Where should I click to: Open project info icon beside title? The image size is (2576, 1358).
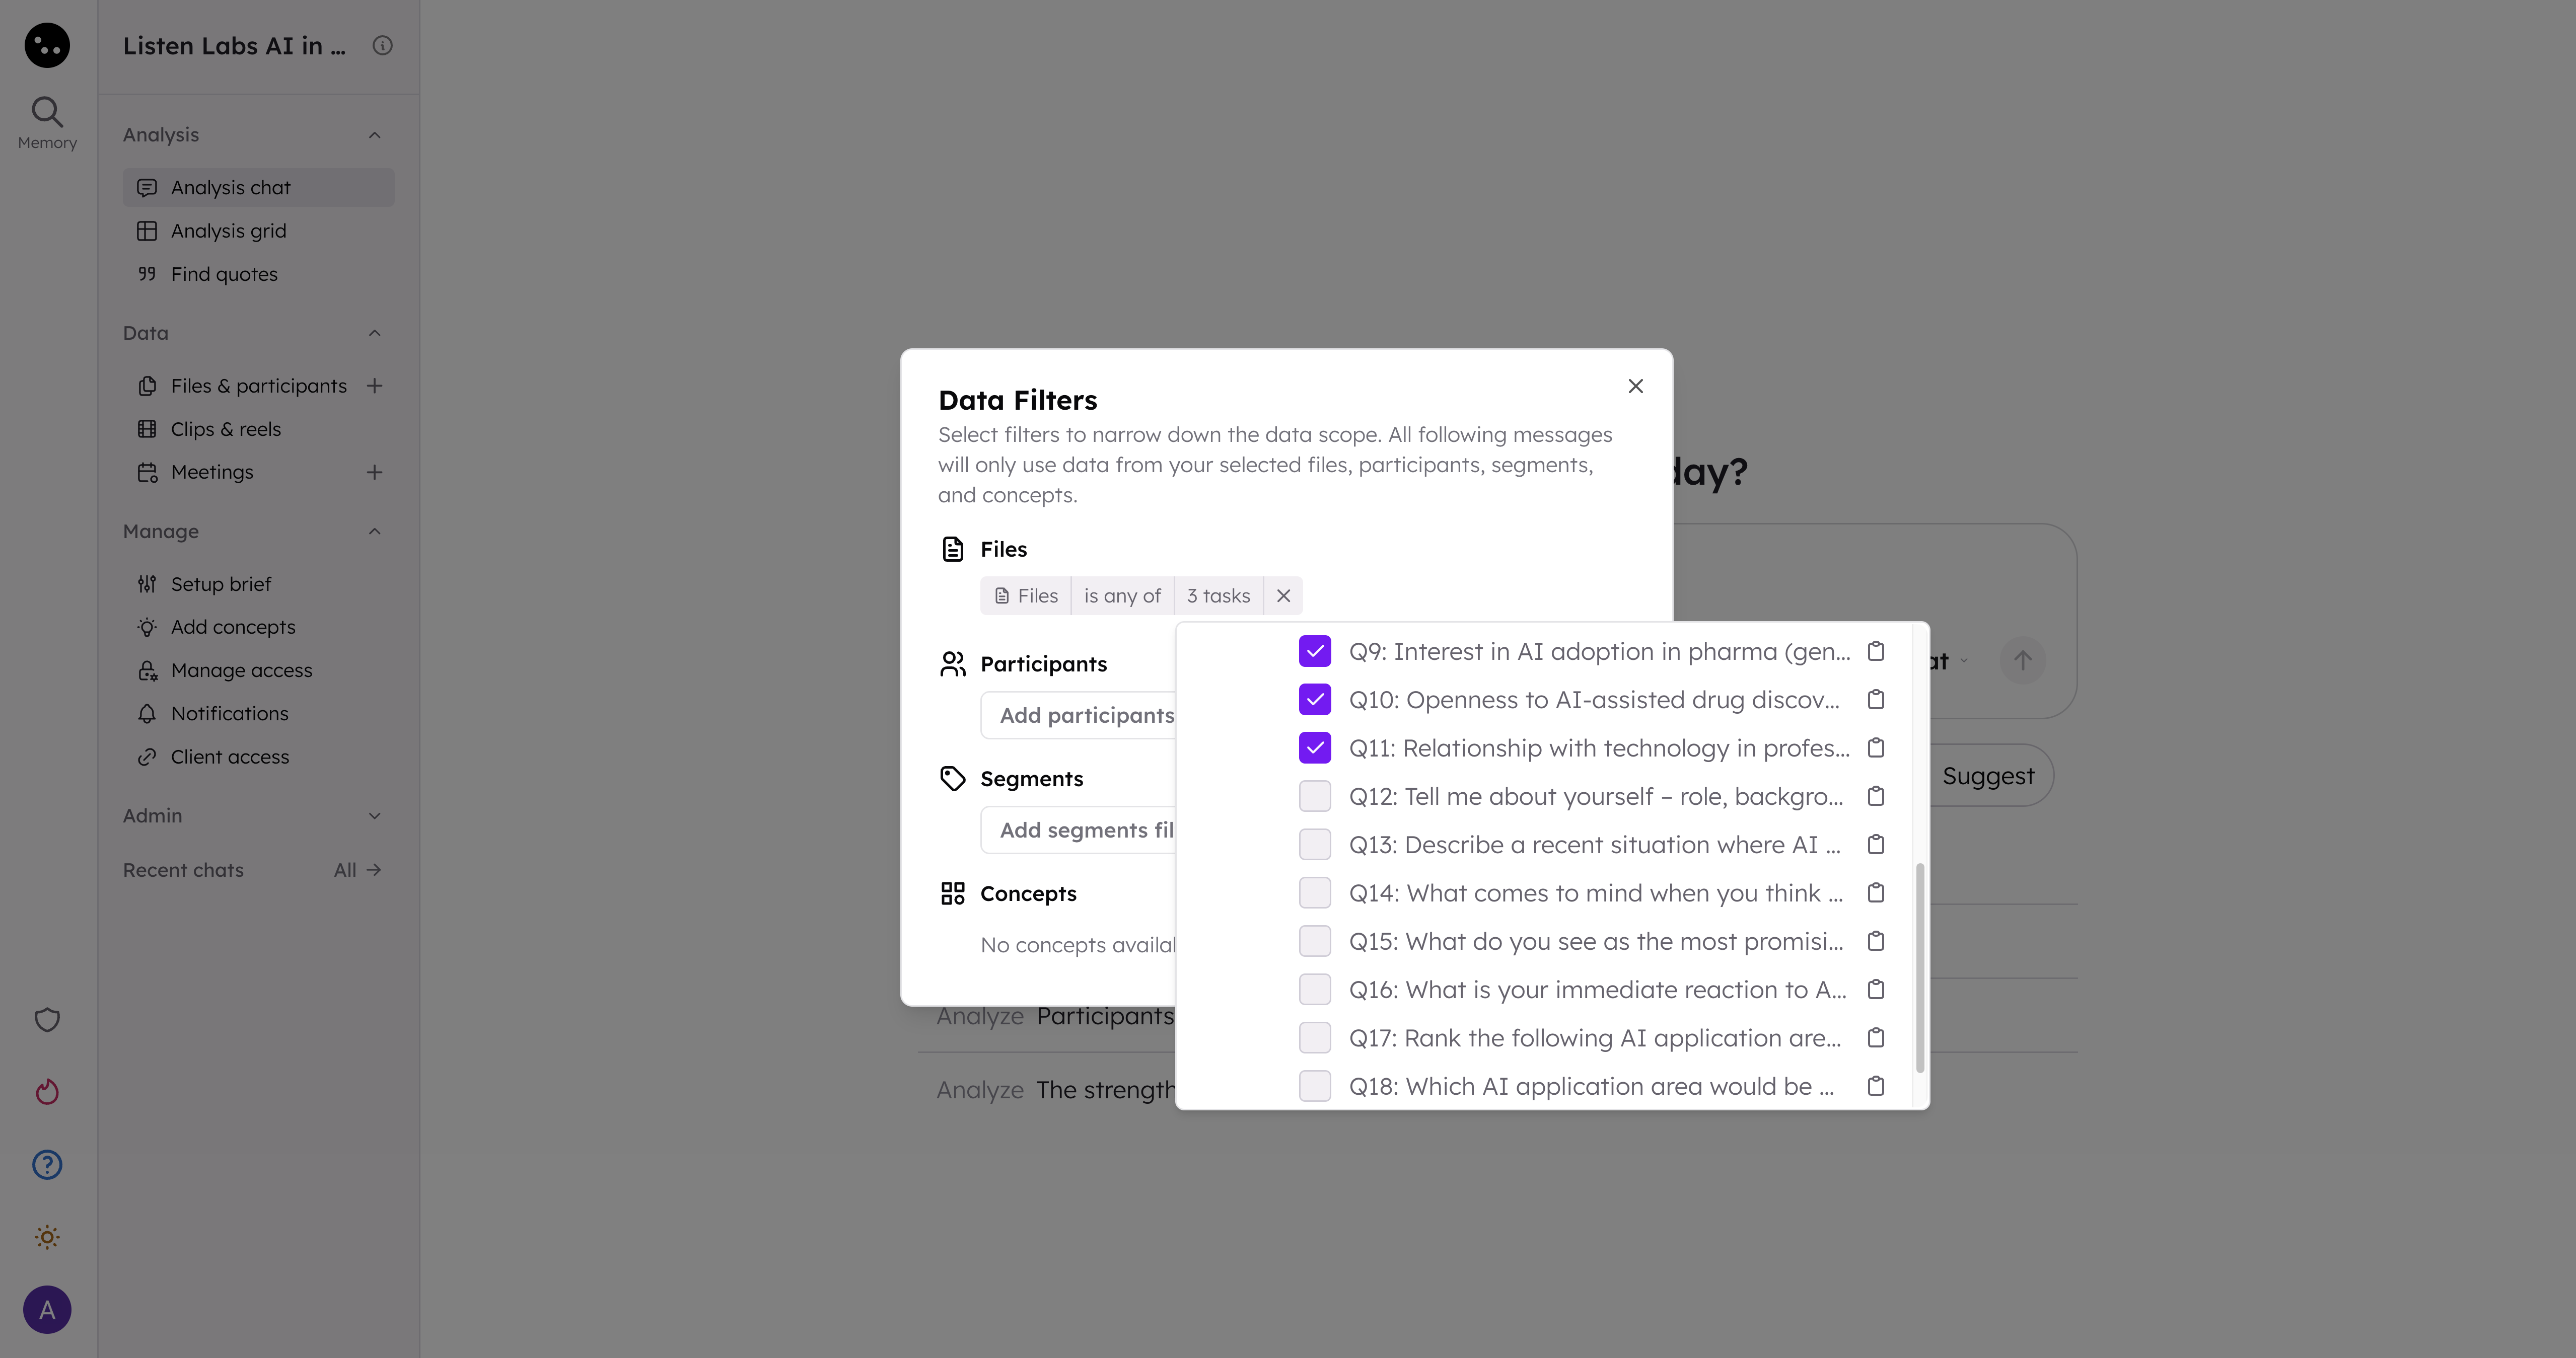(382, 46)
